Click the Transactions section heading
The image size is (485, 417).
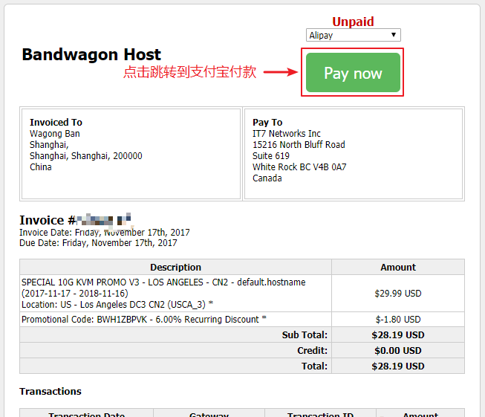click(51, 391)
